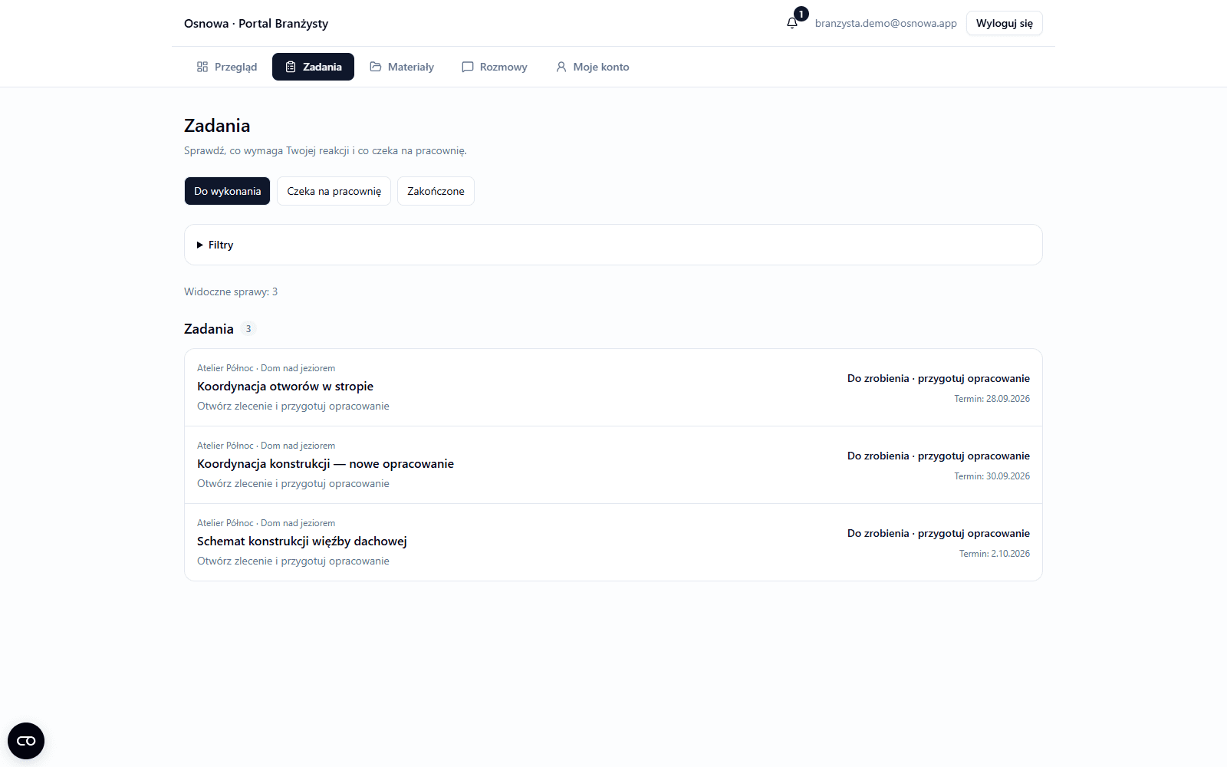Viewport: 1227px width, 767px height.
Task: Click the Osnowa · Portal Branżysty title
Action: point(256,23)
